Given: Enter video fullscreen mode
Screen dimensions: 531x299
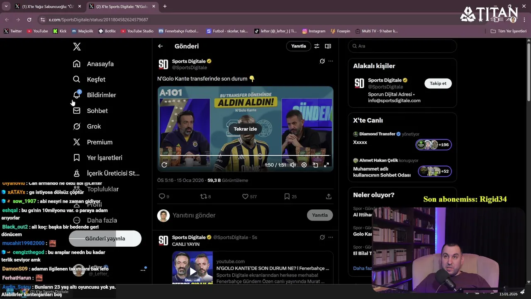Looking at the screenshot, I should click(326, 165).
